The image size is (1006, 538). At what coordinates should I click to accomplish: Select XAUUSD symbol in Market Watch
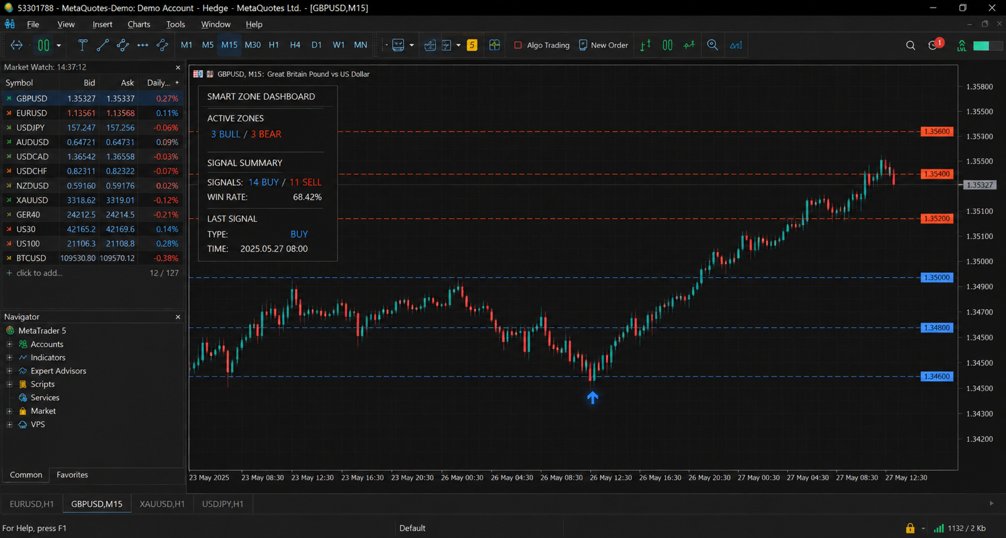point(32,200)
